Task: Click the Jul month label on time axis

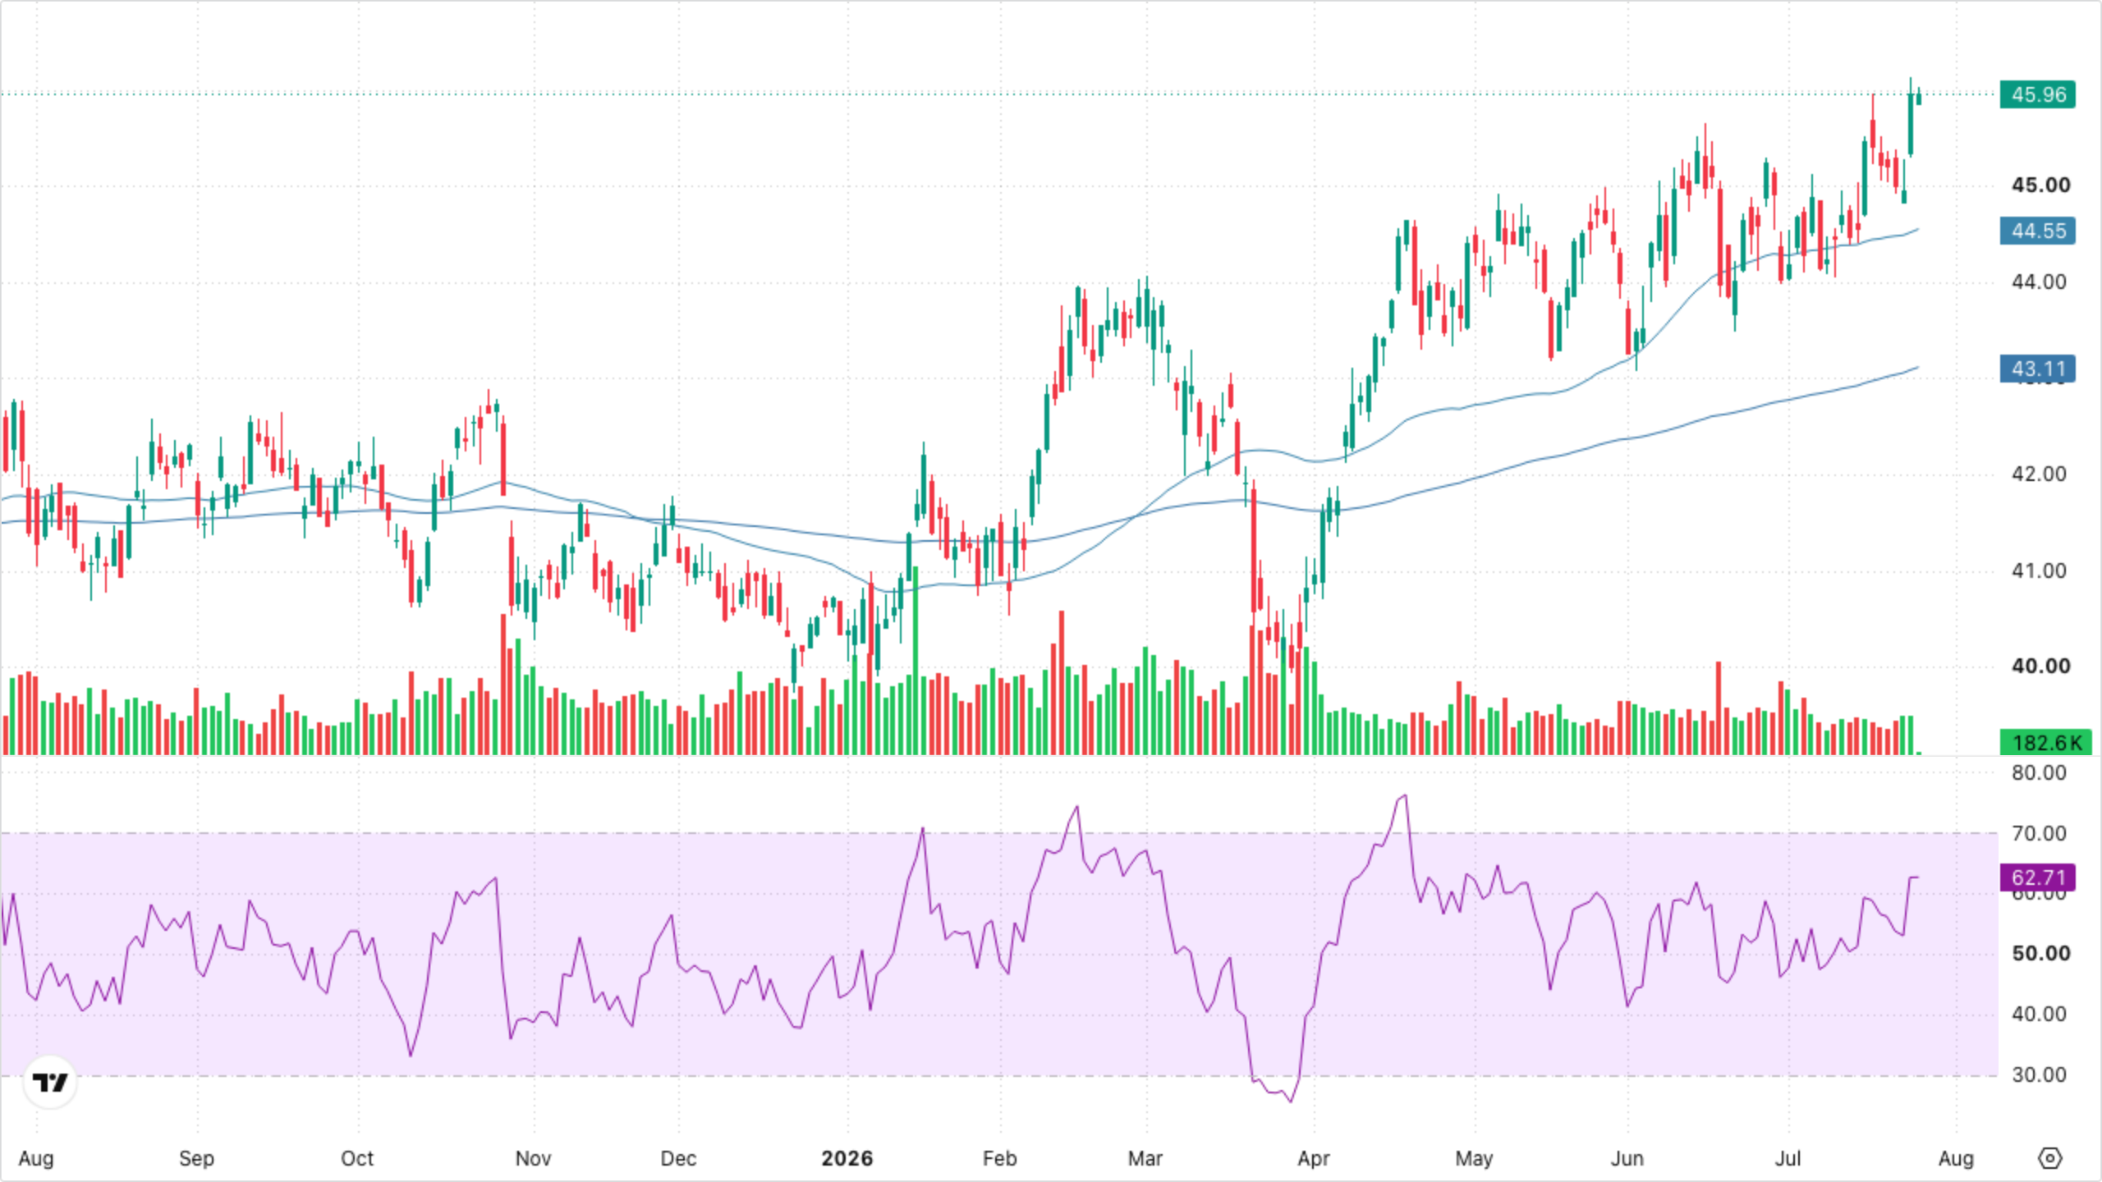Action: 1788,1158
